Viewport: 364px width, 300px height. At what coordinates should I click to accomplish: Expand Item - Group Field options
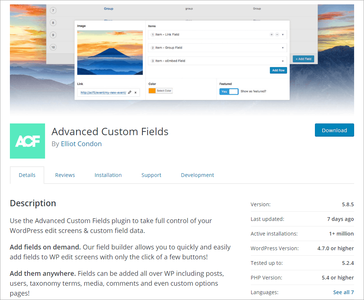(x=283, y=47)
